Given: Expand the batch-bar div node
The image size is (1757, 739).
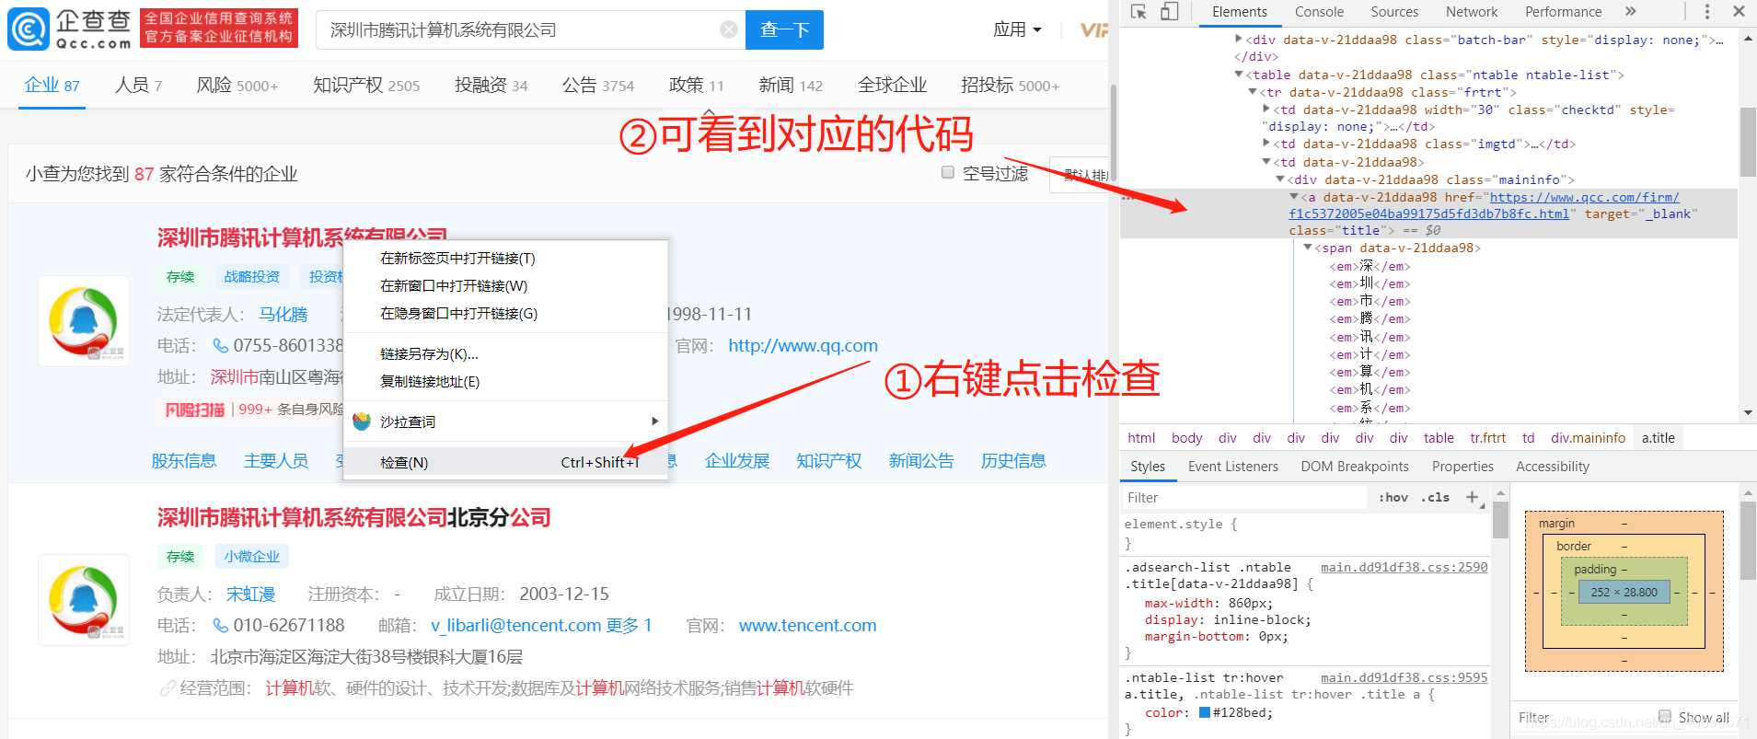Looking at the screenshot, I should (1239, 39).
